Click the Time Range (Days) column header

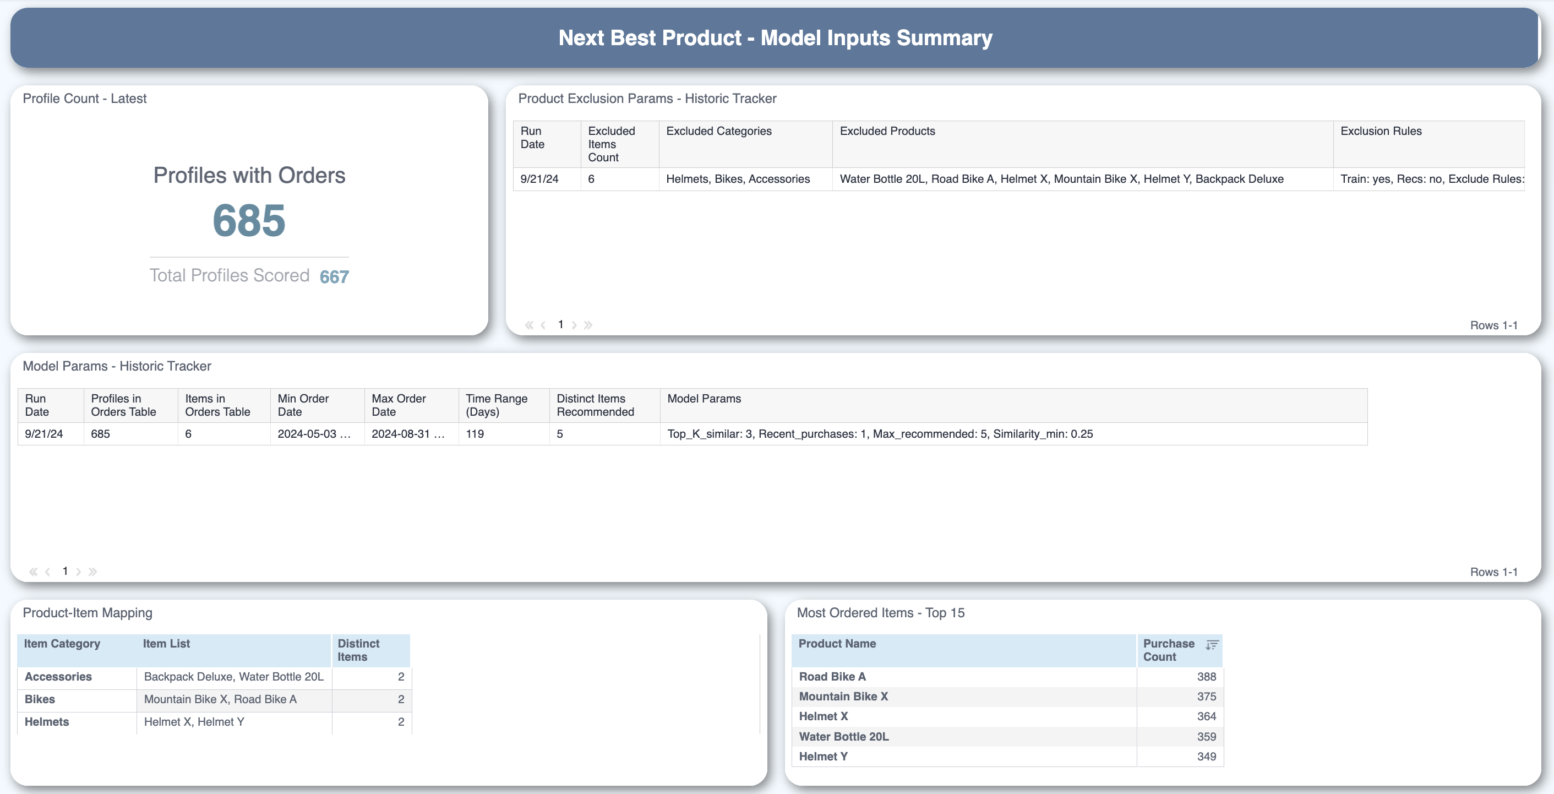496,405
